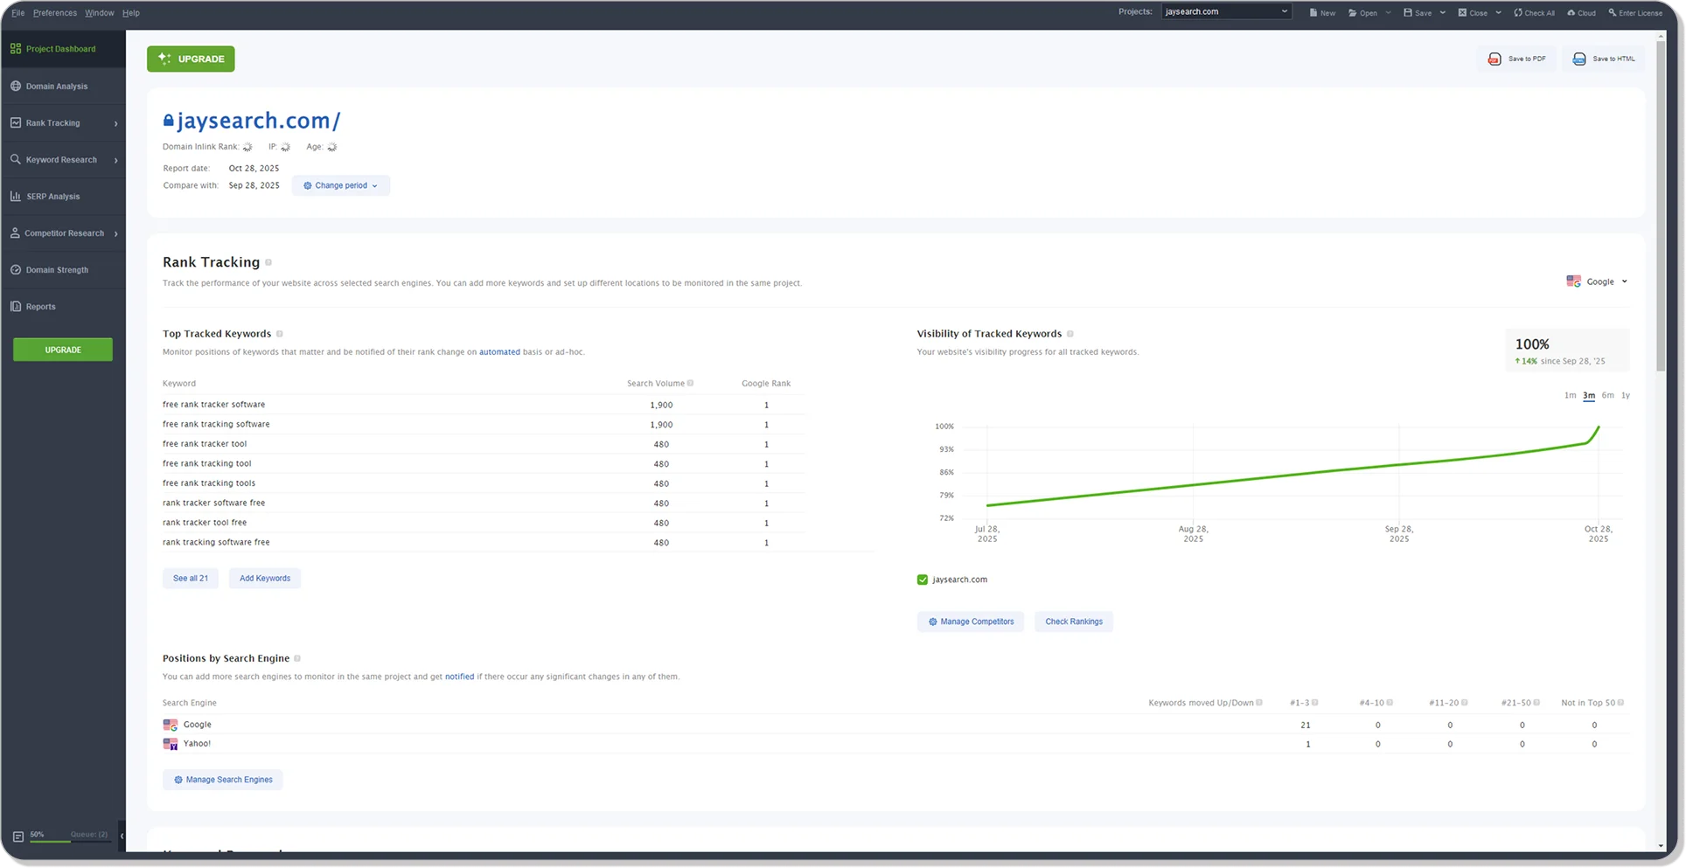Click the Google flag icon in search engine row

tap(171, 725)
